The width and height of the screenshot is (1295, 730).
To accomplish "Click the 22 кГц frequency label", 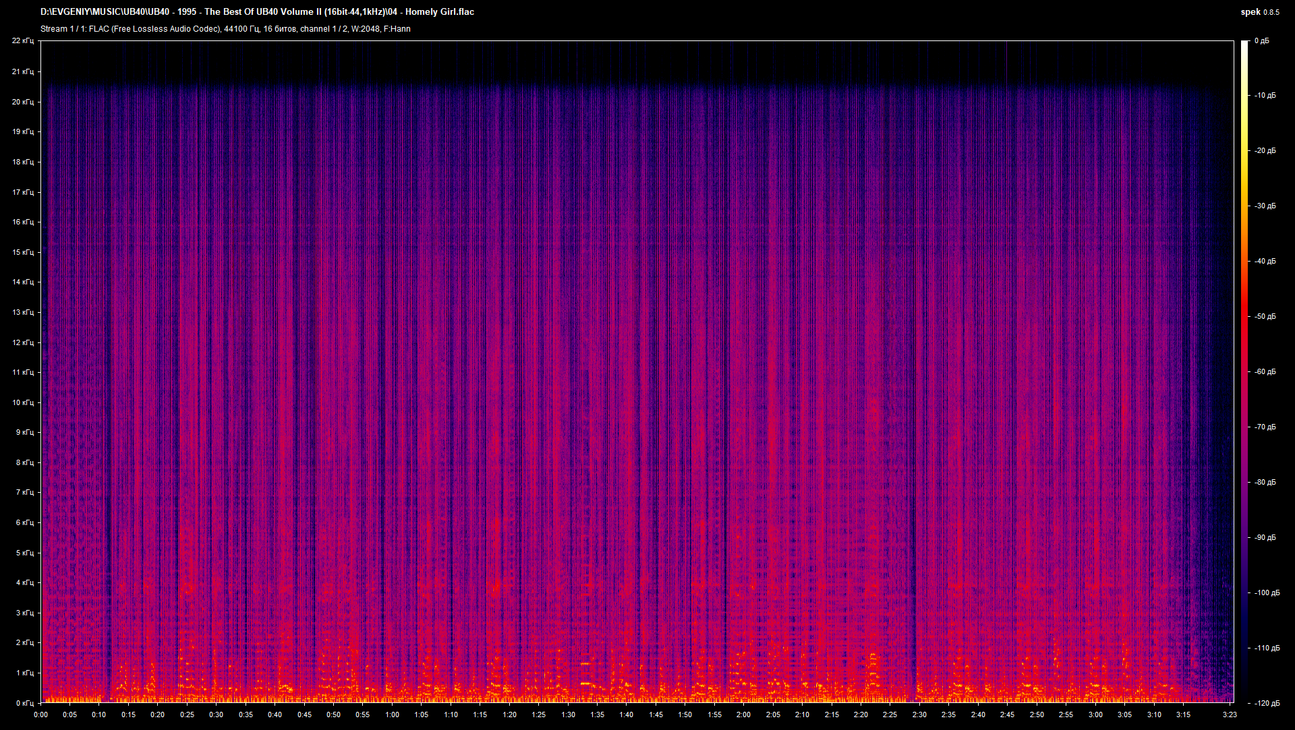I will tap(23, 40).
